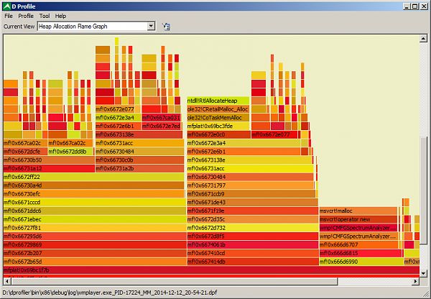Click the vertical scrollbar up arrow
Image resolution: width=431 pixels, height=299 pixels.
(x=423, y=39)
